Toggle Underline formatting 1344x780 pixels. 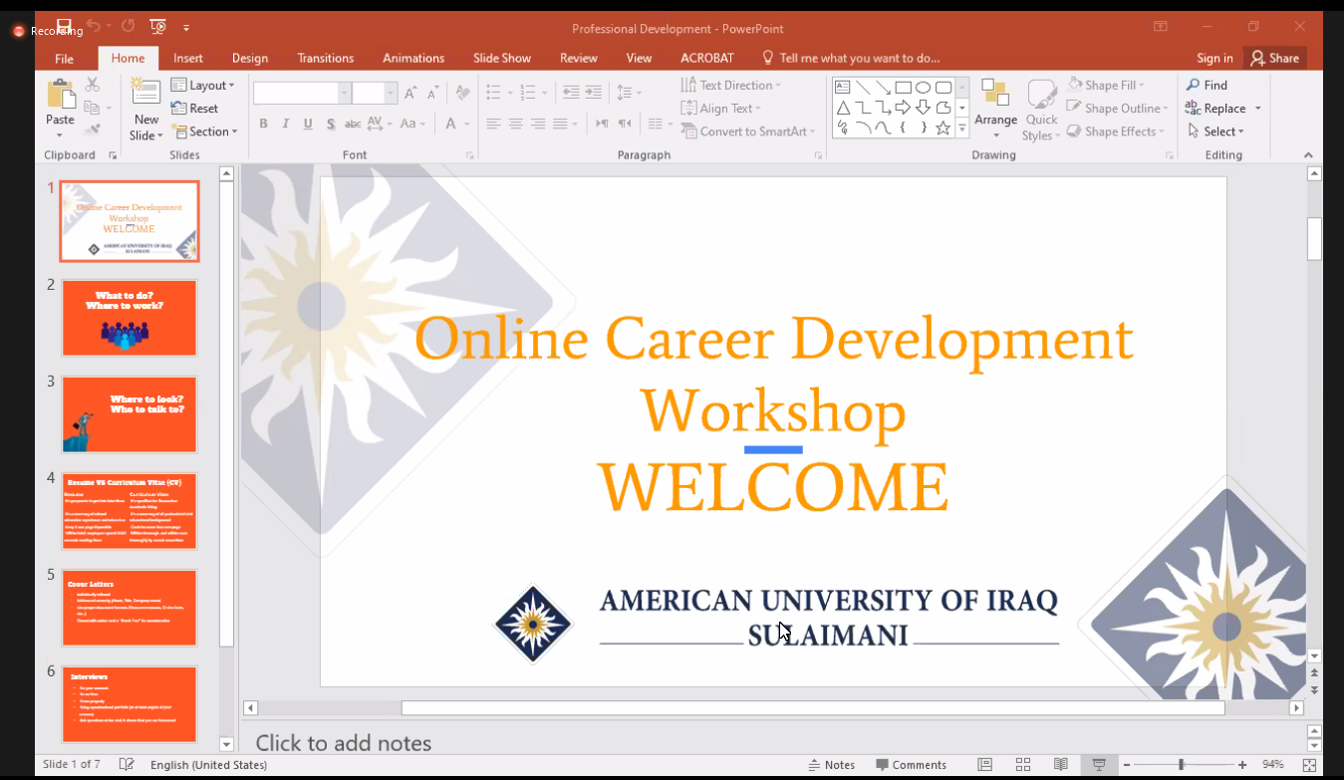coord(307,124)
